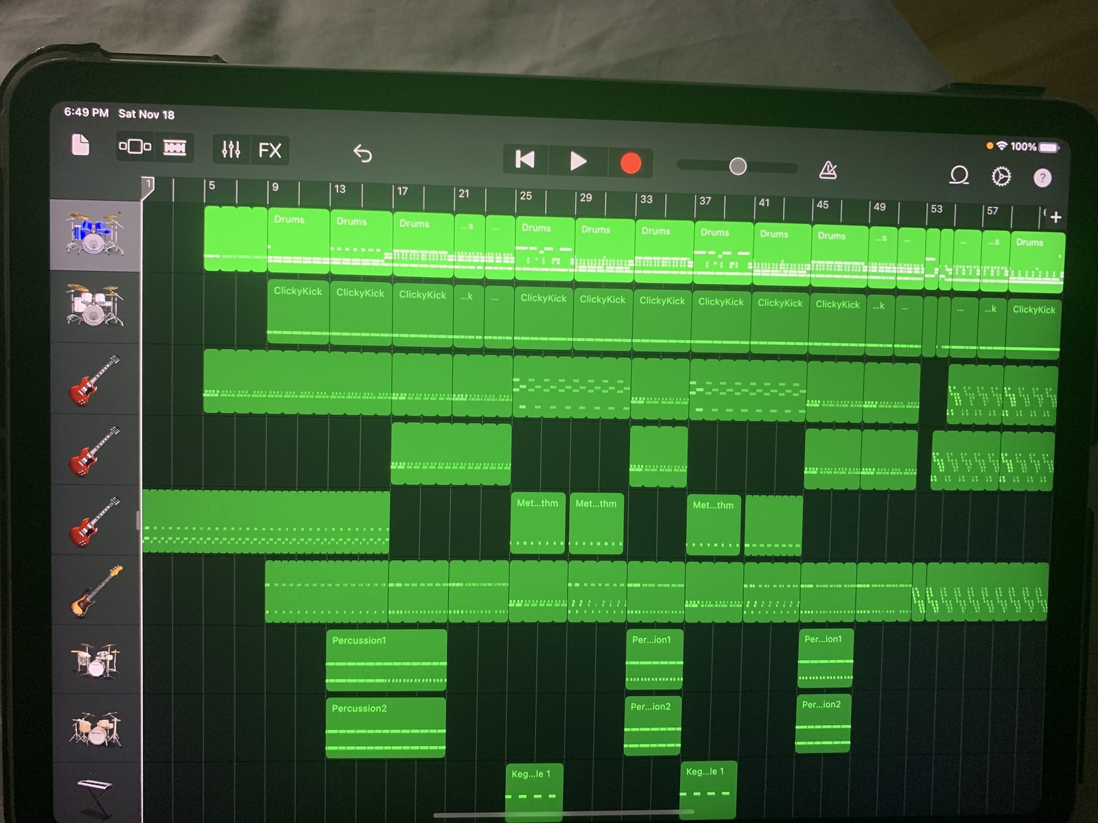This screenshot has width=1098, height=823.
Task: Select the first Keg...le 1 region
Action: (x=534, y=792)
